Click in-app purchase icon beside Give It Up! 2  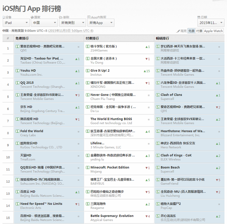point(88,71)
